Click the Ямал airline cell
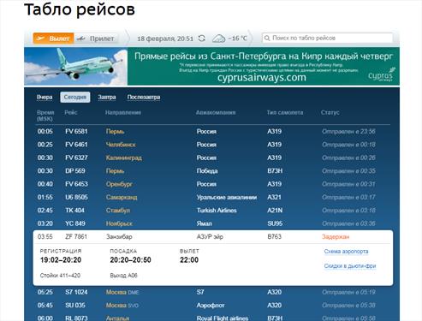422x321 pixels. 205,223
